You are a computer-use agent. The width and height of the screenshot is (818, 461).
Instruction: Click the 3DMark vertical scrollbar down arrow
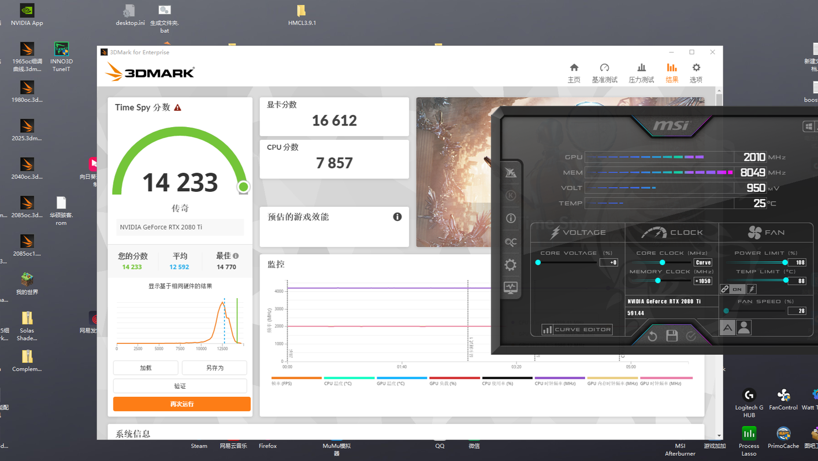click(719, 436)
